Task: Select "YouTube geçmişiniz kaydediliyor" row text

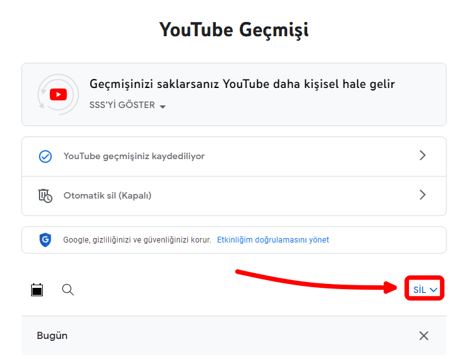Action: pyautogui.click(x=134, y=157)
